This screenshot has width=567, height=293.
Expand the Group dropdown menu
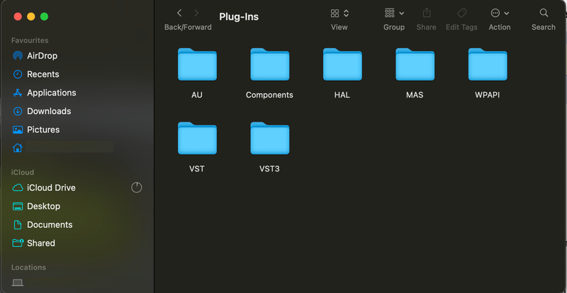coord(394,13)
